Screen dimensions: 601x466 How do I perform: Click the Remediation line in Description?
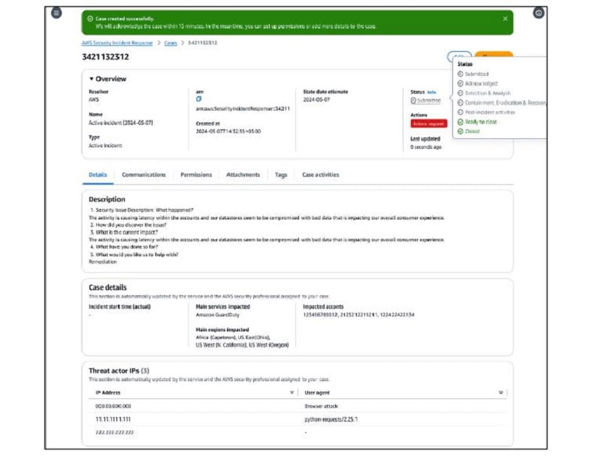103,262
